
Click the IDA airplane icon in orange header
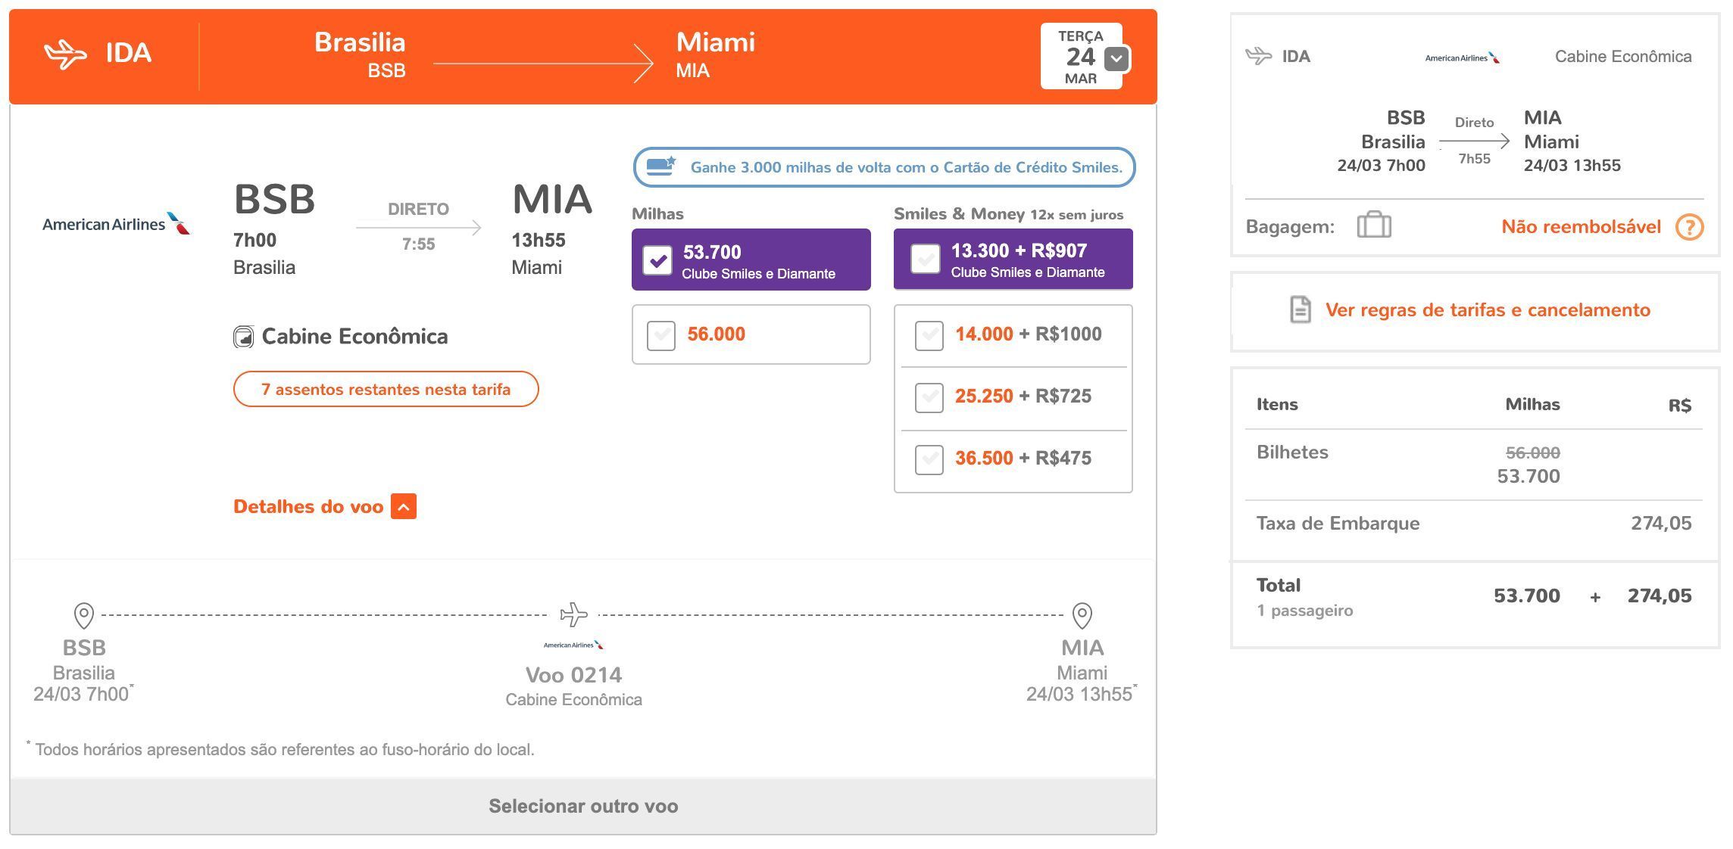[x=65, y=54]
